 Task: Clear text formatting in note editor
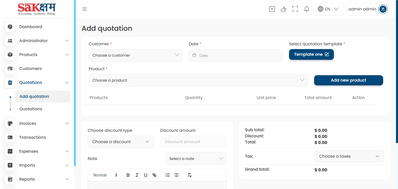click(x=189, y=175)
